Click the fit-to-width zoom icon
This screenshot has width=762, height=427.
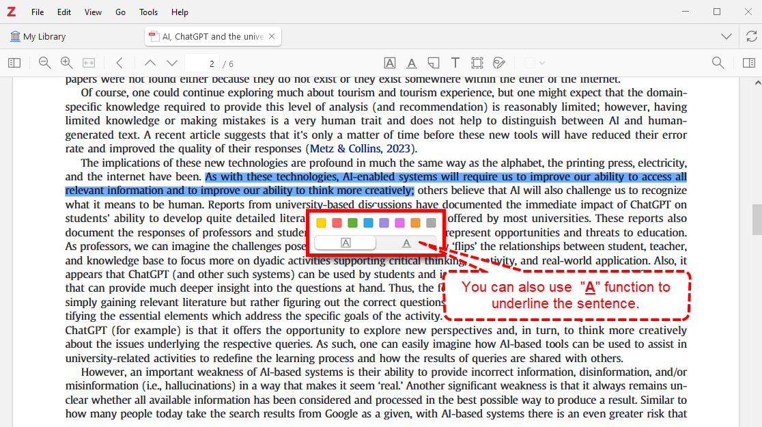click(x=89, y=63)
